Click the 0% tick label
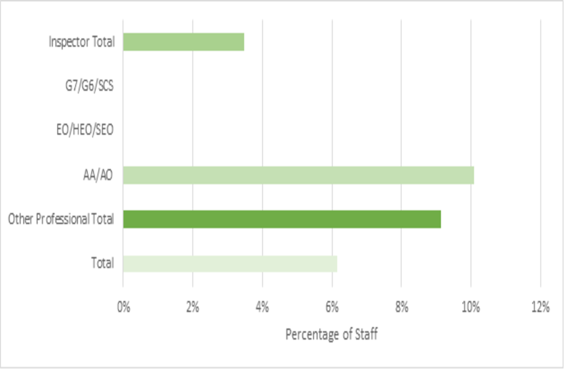The height and width of the screenshot is (378, 568). pyautogui.click(x=123, y=307)
